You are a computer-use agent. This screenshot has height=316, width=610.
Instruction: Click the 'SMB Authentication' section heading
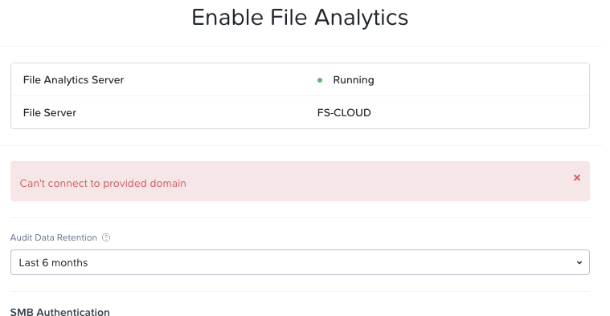(x=60, y=312)
